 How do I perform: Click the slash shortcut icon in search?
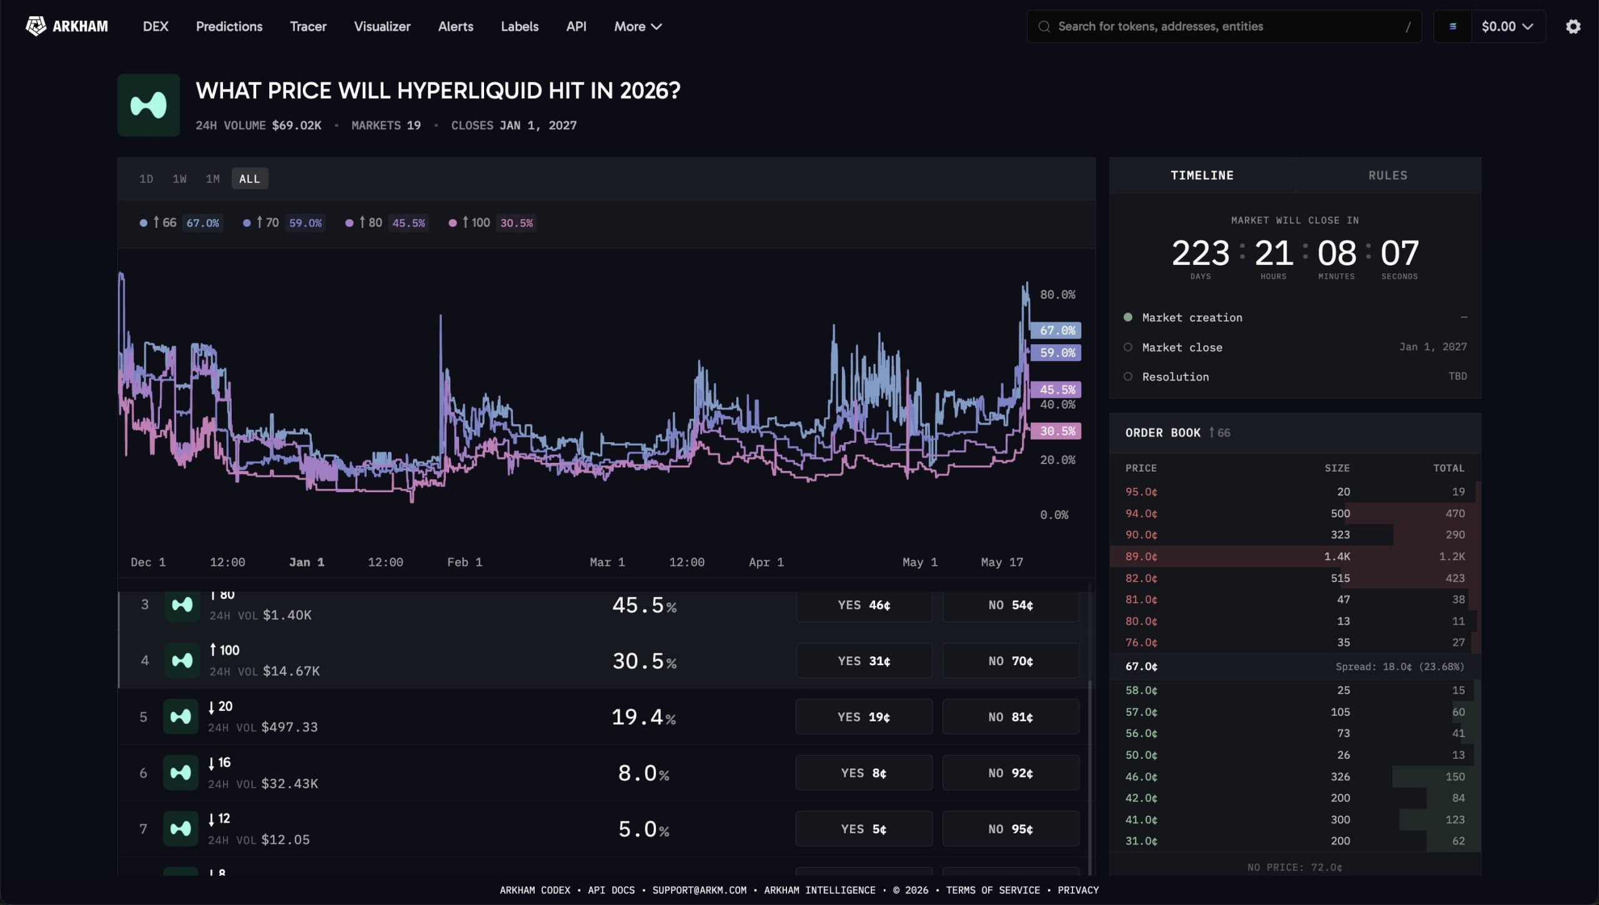(1408, 26)
